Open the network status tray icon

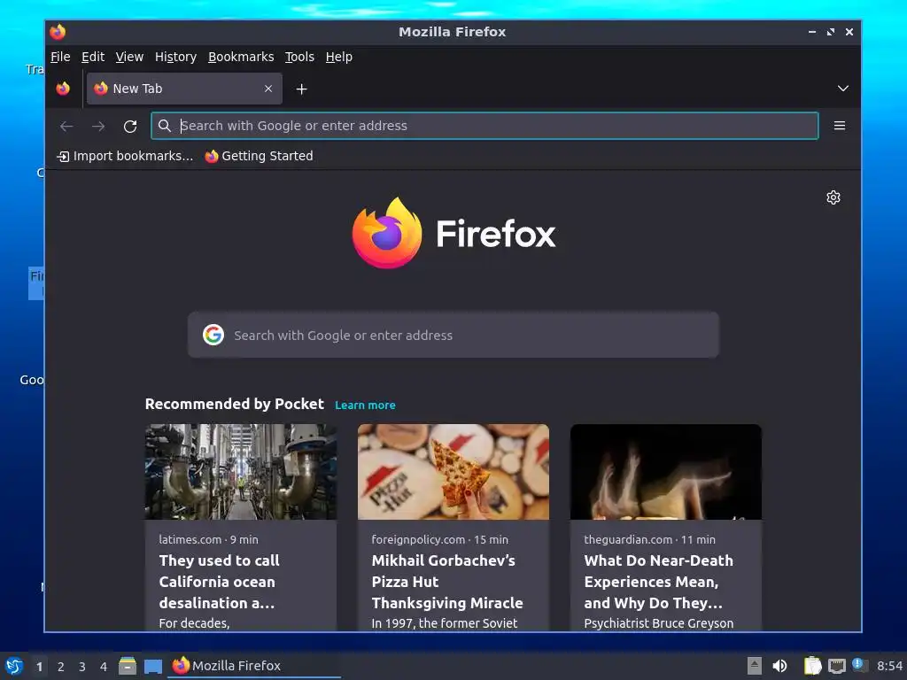(836, 666)
